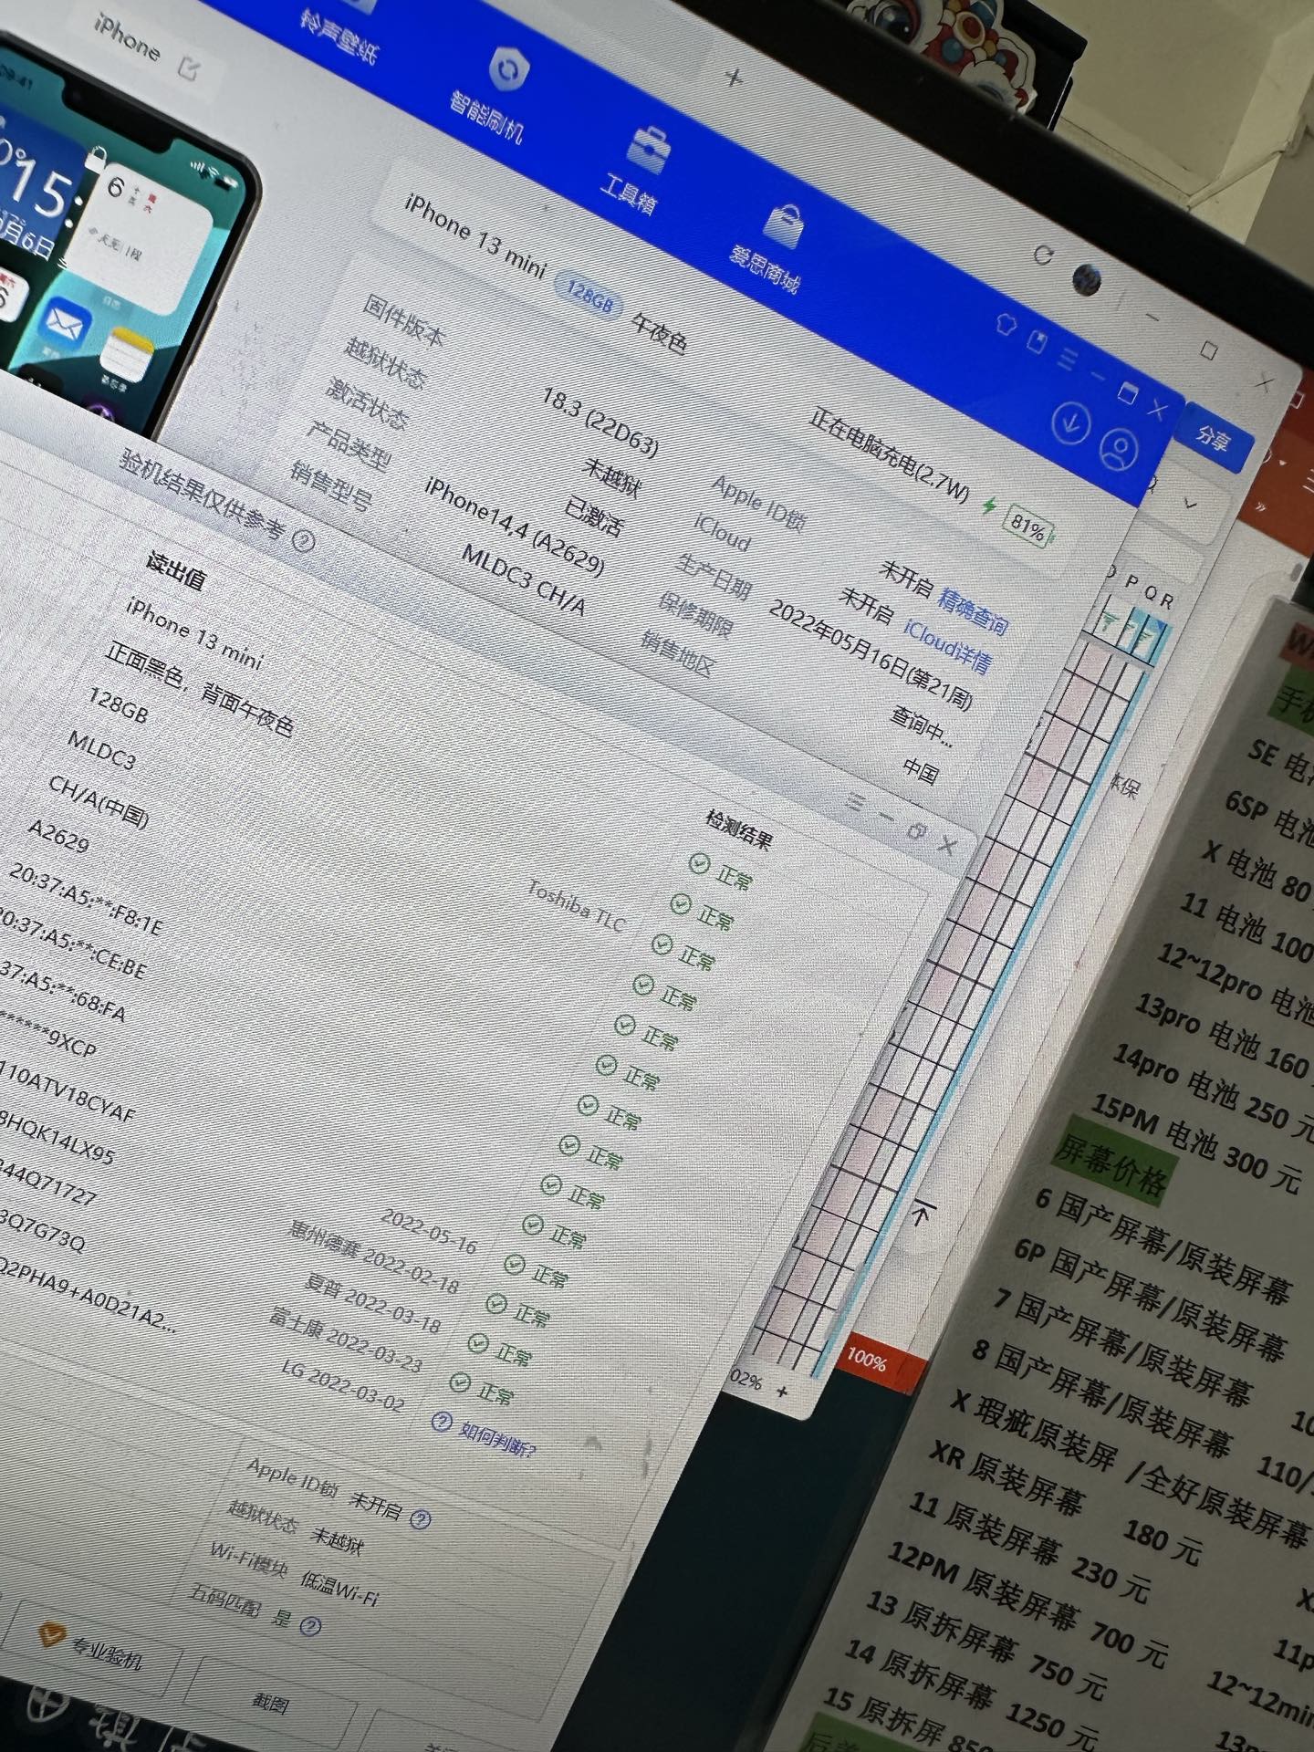Click the feedback note icon in title bar
This screenshot has height=1752, width=1314.
pyautogui.click(x=1037, y=342)
